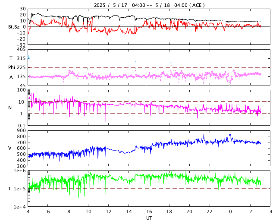Click the "6" hour tick on the UT axis
Viewport: 276px width, 221px height.
click(48, 212)
